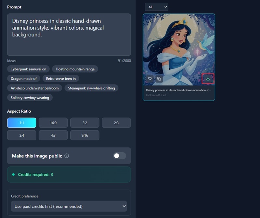Favorite the princess image with the heart
Image resolution: width=260 pixels, height=218 pixels.
point(150,79)
